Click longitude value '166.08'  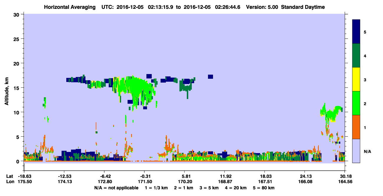point(305,182)
